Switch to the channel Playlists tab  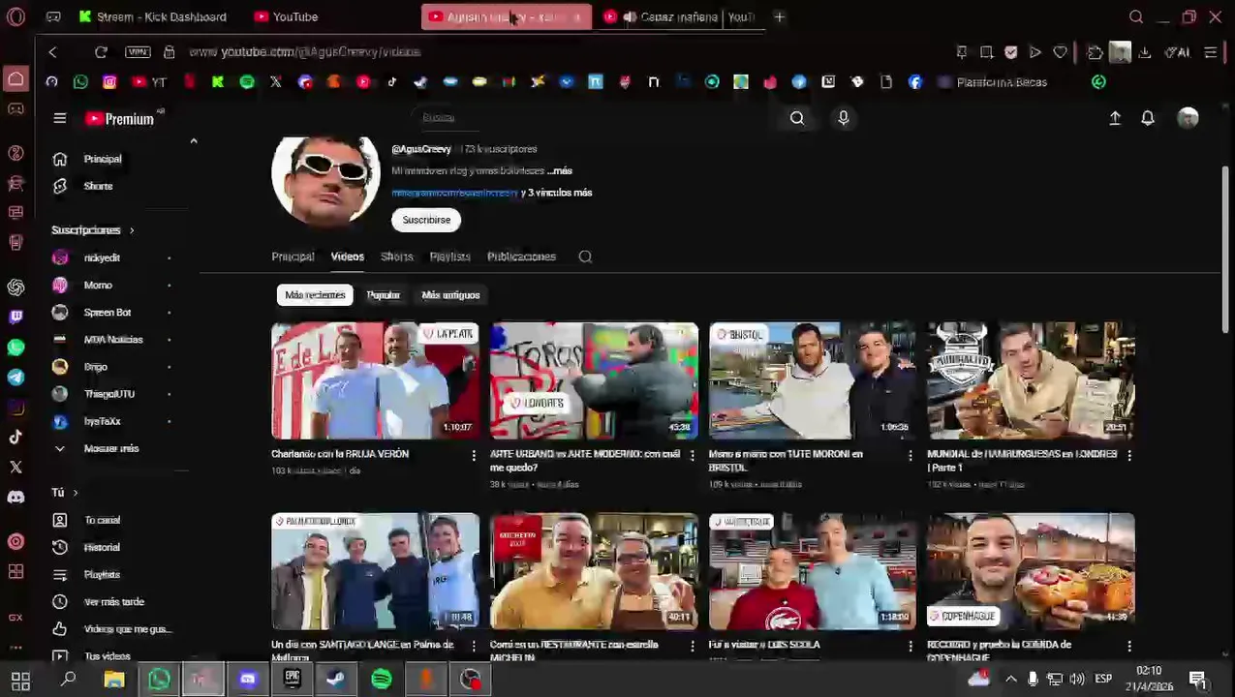449,257
